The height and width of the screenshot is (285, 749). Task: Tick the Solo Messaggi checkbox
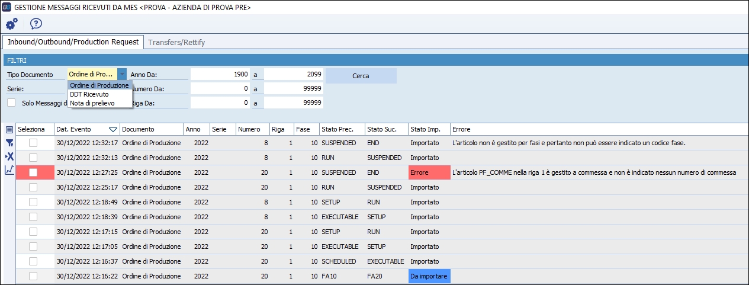click(x=11, y=103)
